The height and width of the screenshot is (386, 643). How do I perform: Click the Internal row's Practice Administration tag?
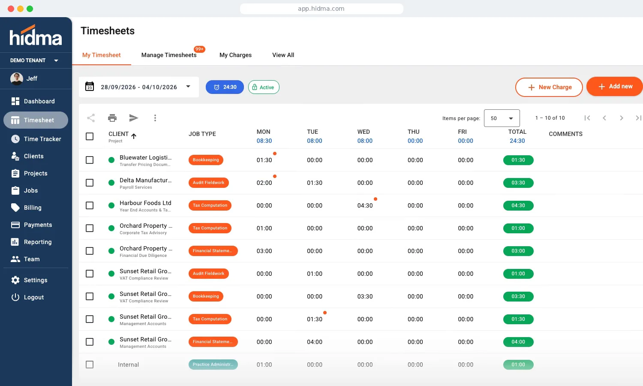[x=213, y=365]
